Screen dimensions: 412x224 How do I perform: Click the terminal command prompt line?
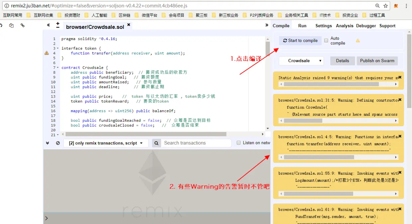pyautogui.click(x=157, y=218)
